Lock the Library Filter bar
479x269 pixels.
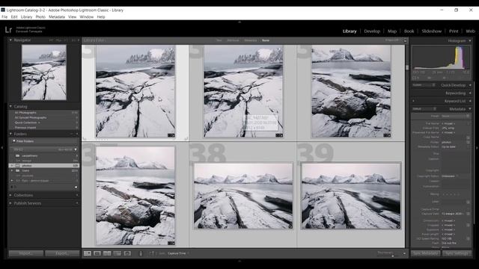point(406,40)
